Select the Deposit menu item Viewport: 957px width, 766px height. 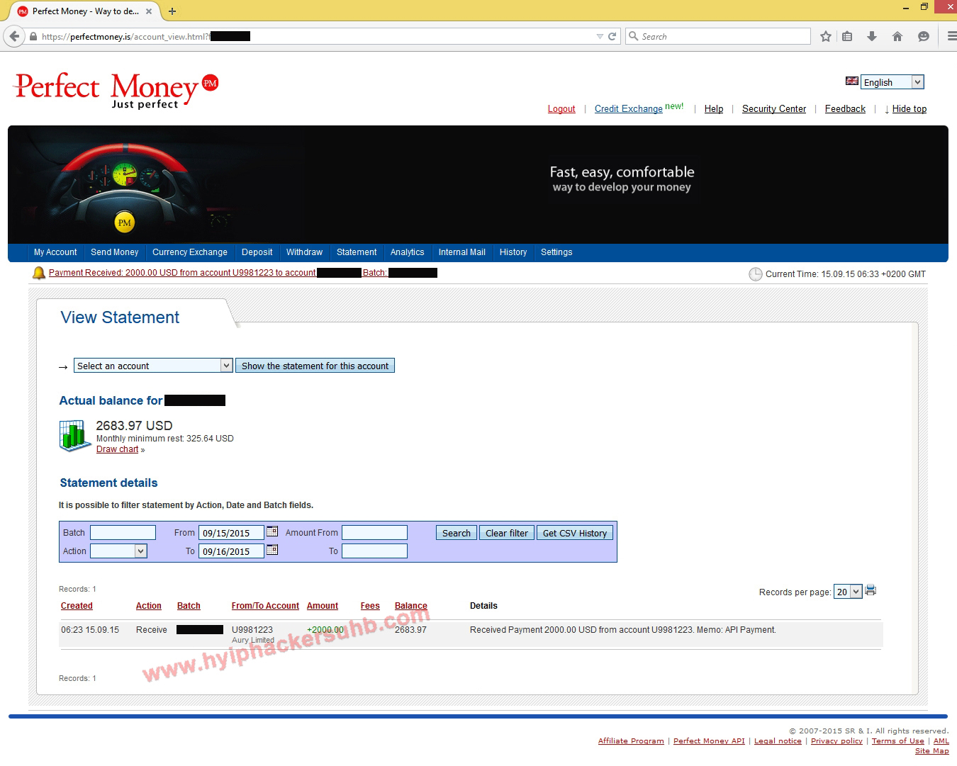click(x=257, y=252)
